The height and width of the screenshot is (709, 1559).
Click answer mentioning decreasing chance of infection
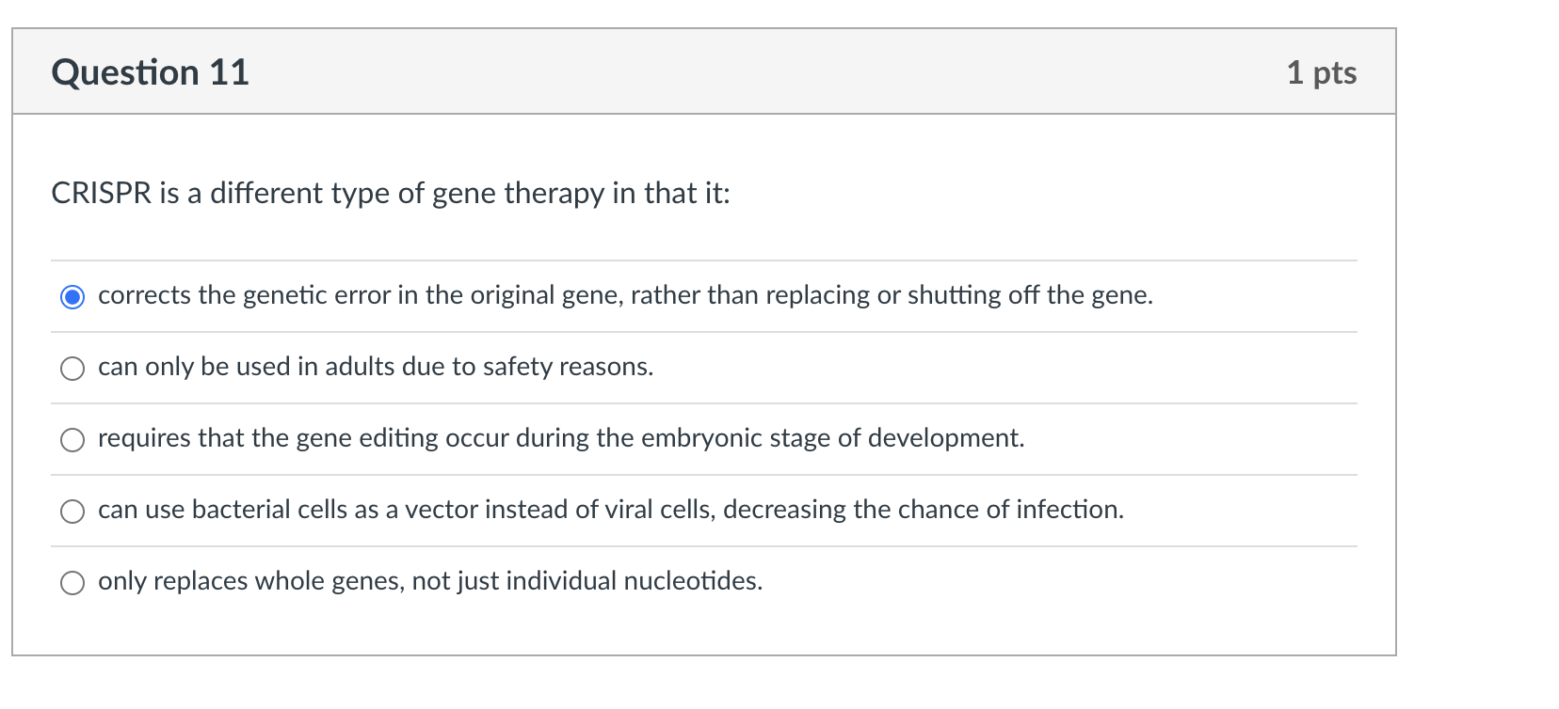click(x=610, y=511)
